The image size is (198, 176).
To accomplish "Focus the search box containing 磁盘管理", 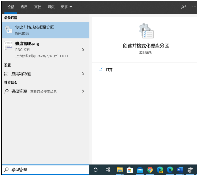I will point(46,169).
